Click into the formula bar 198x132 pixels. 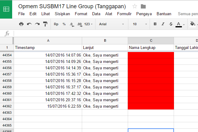point(106,33)
